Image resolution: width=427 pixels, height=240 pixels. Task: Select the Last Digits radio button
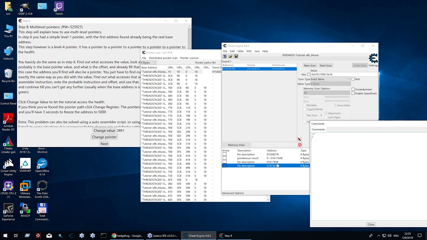click(326, 117)
